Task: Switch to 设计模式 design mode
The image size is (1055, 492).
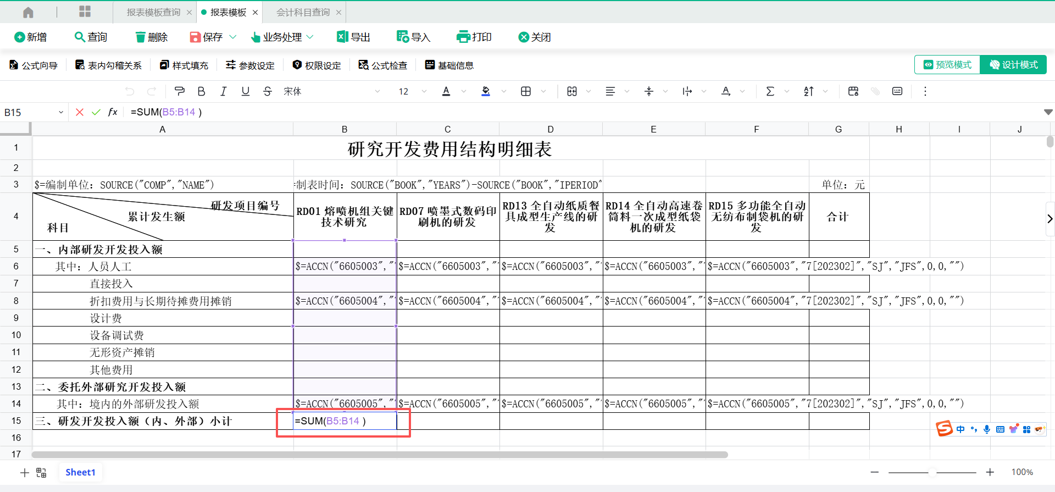Action: (x=1014, y=65)
